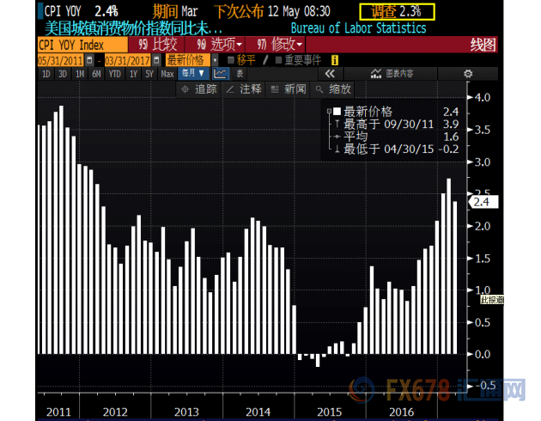
Task: Toggle the 最新价格 legend series box
Action: [x=337, y=112]
